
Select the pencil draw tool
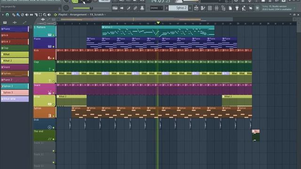point(14,15)
